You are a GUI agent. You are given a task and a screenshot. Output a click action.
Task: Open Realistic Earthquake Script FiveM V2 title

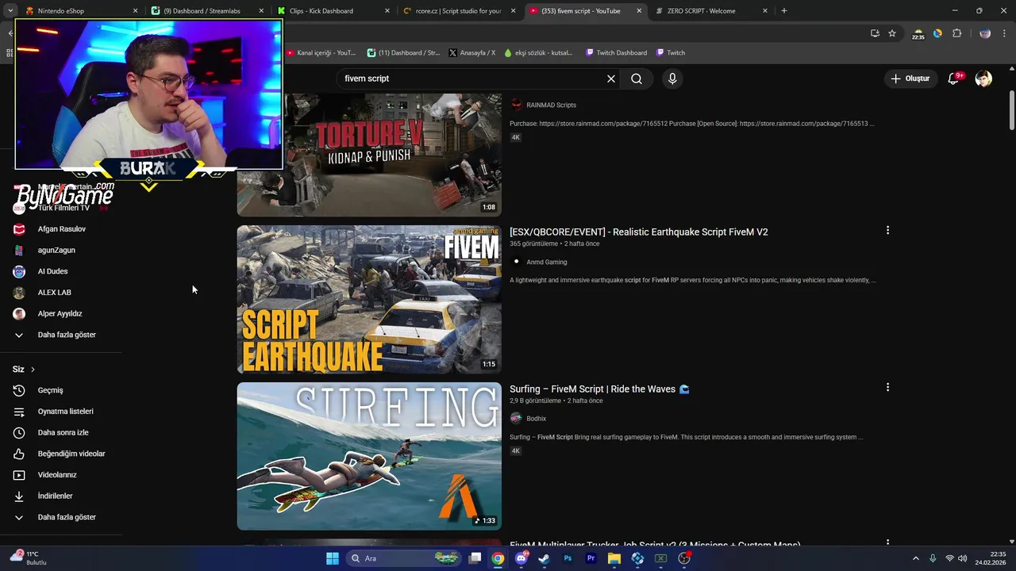click(x=639, y=232)
